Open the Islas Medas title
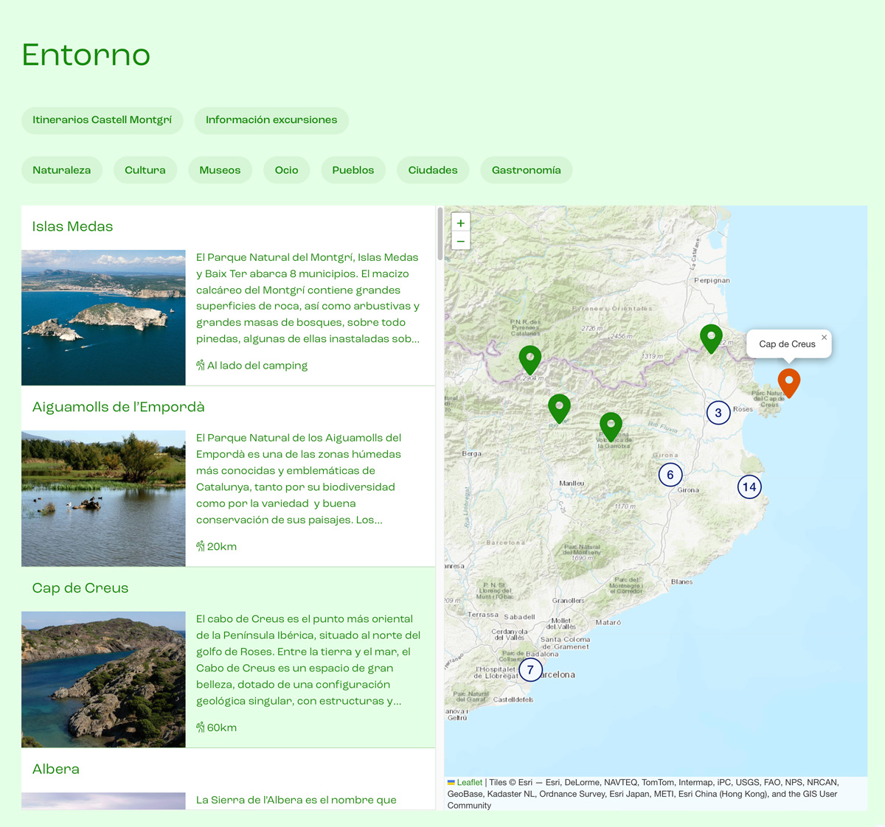This screenshot has height=827, width=885. (x=72, y=227)
